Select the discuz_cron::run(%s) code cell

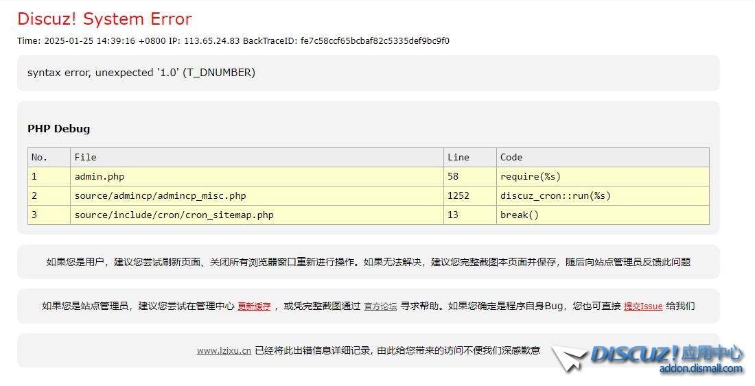coord(603,195)
